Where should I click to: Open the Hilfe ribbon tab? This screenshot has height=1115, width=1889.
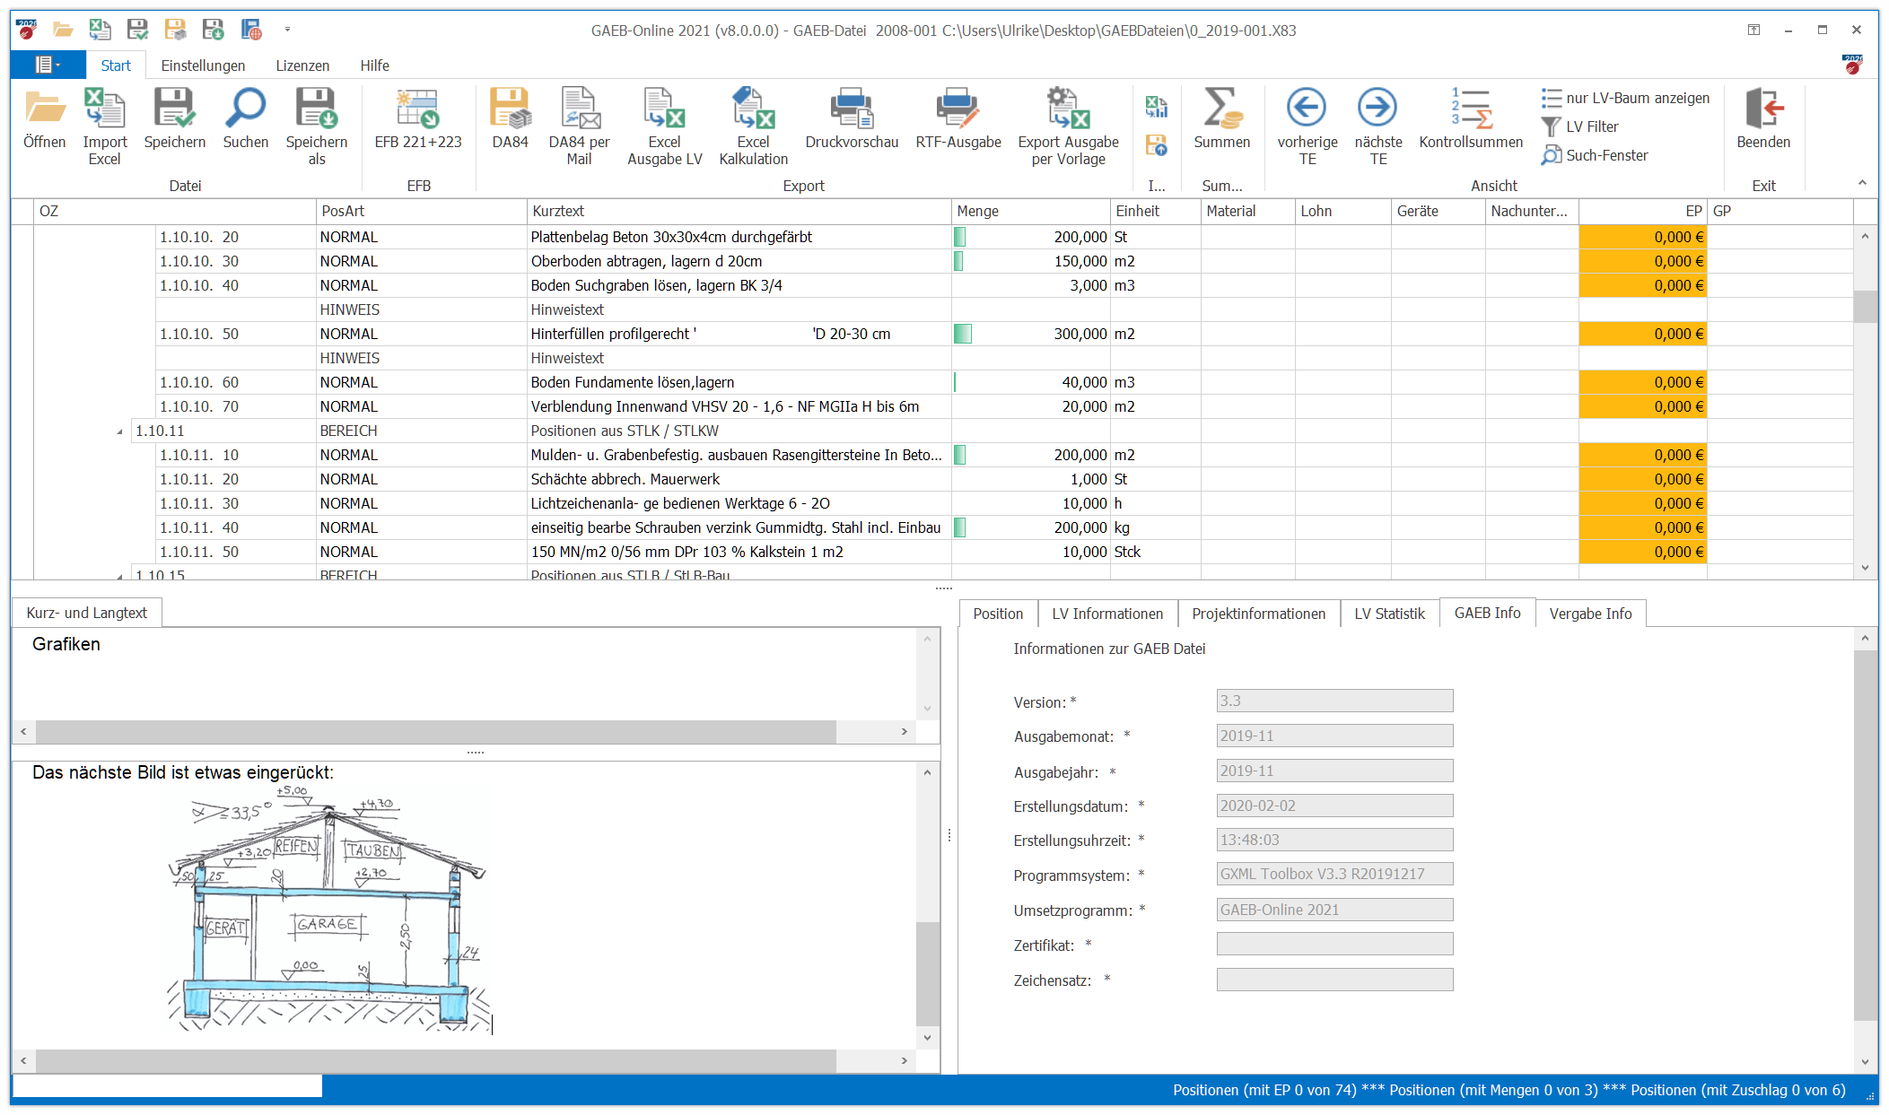click(374, 65)
